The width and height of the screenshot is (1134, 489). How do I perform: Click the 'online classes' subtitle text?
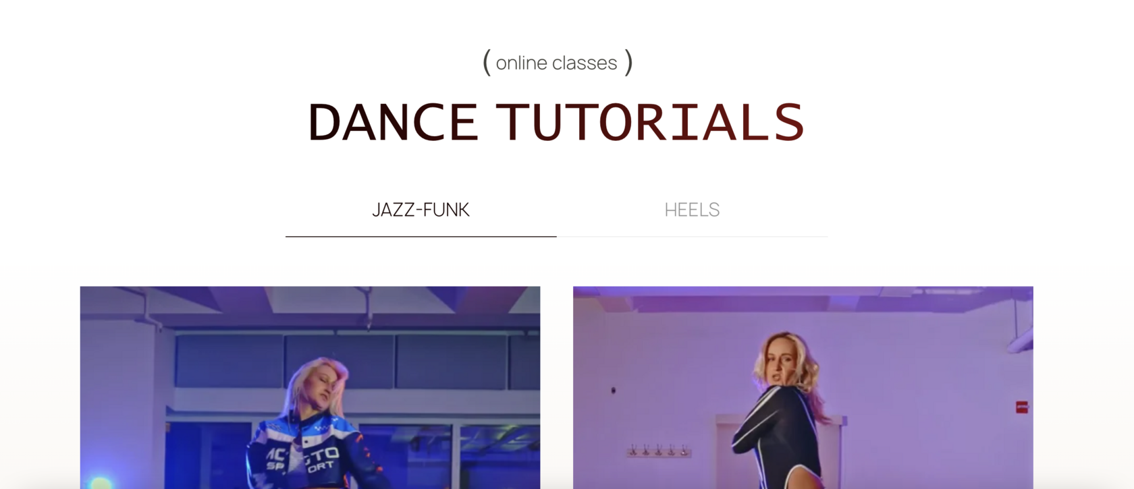[x=556, y=63]
